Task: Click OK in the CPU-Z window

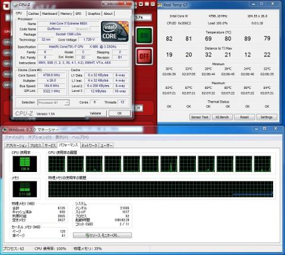Action: point(119,113)
